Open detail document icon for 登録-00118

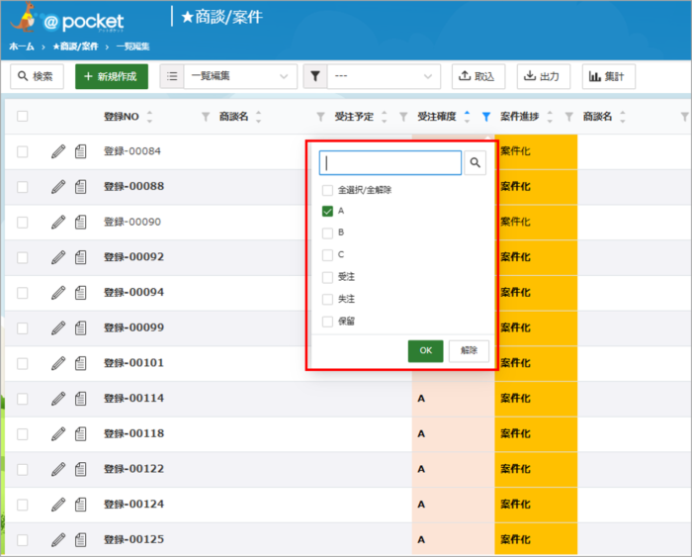pyautogui.click(x=80, y=434)
